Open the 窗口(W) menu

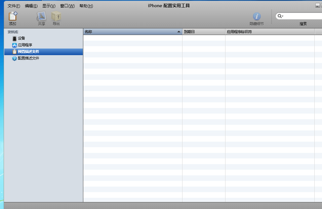[67, 6]
